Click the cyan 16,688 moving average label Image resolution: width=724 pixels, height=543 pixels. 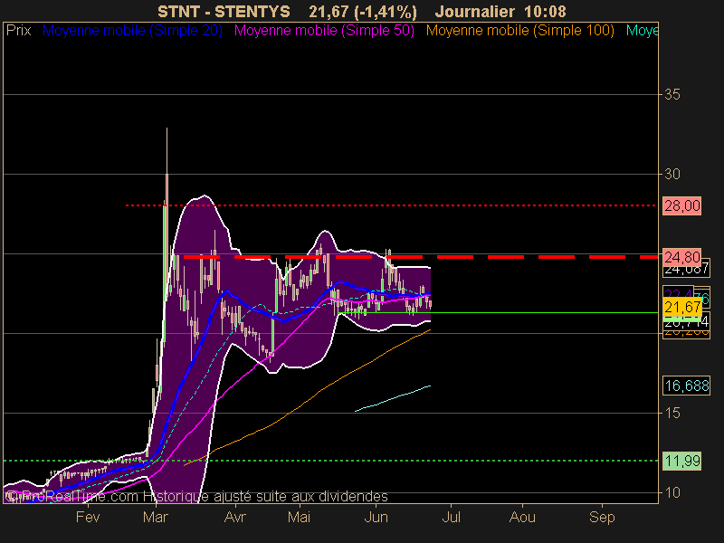686,386
